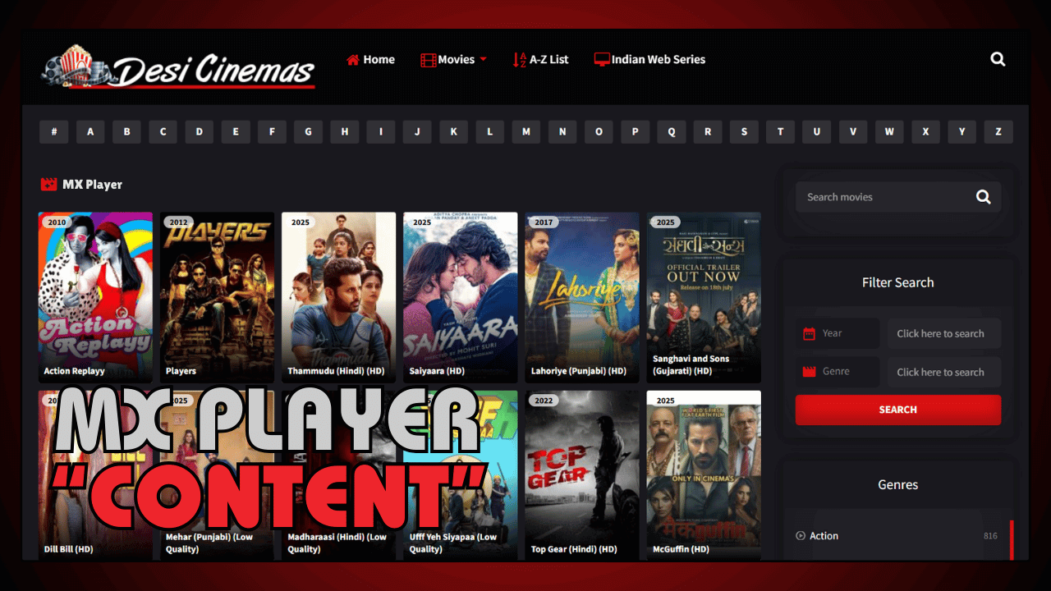Click the Indian Web Series monitor icon
The width and height of the screenshot is (1051, 591).
click(602, 60)
